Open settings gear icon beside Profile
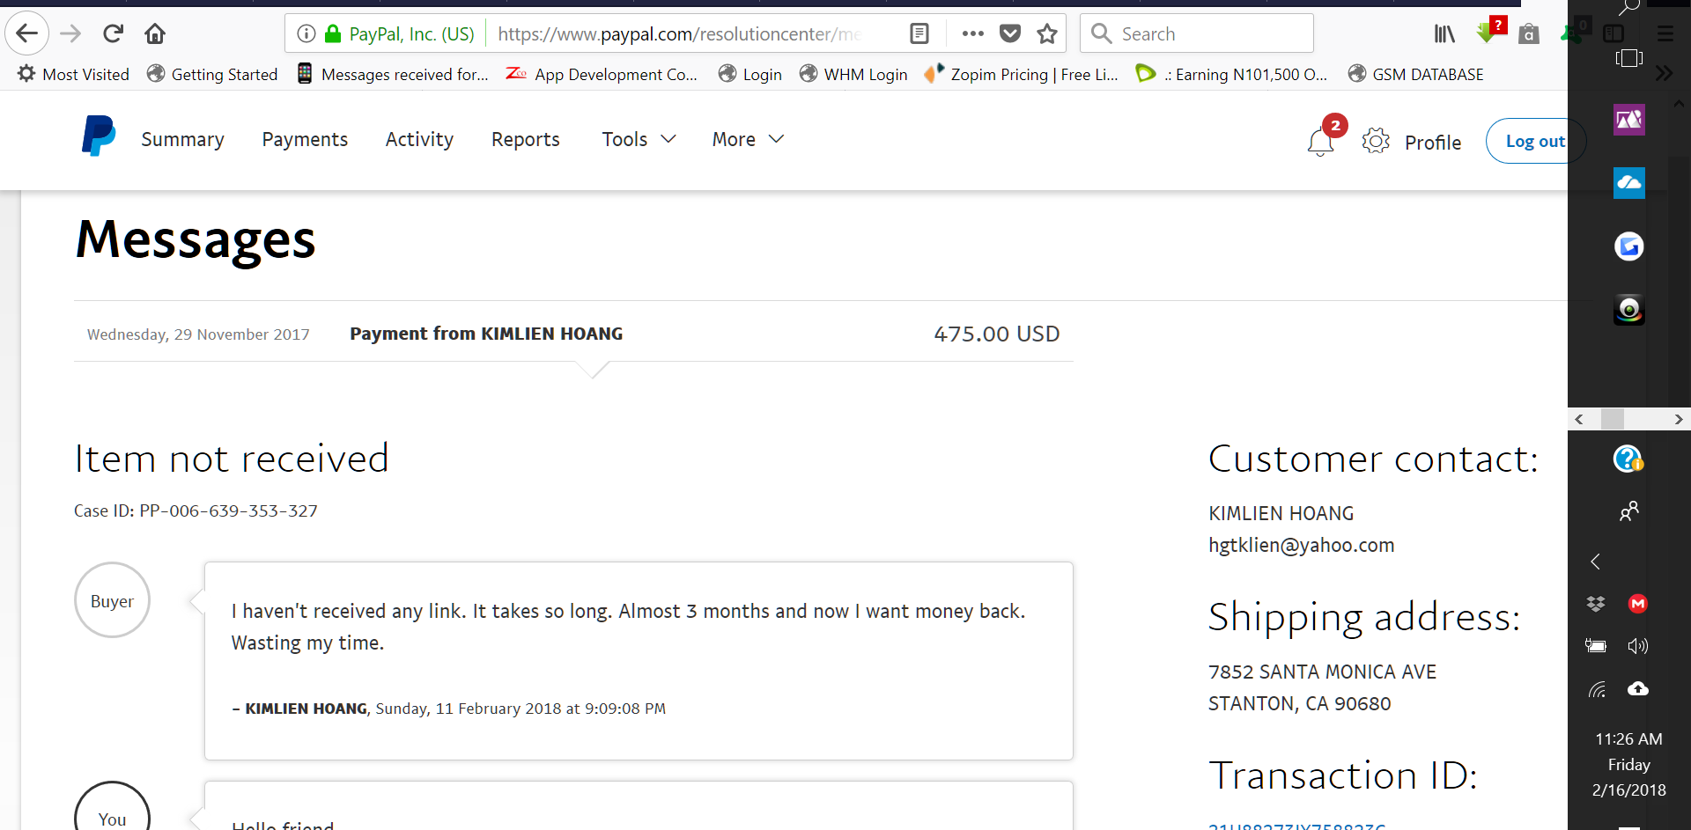1691x830 pixels. 1376,141
